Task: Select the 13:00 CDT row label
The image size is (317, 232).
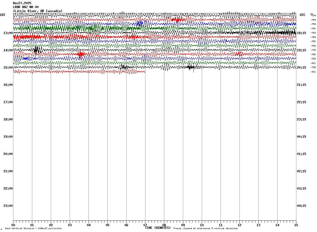Action: pyautogui.click(x=8, y=33)
